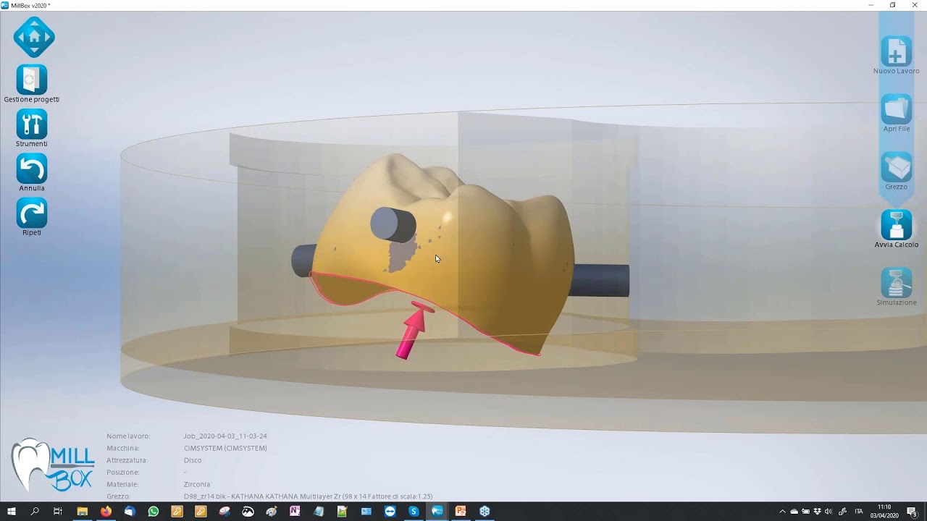Launch Firefox from the taskbar
The height and width of the screenshot is (521, 927).
pos(106,512)
